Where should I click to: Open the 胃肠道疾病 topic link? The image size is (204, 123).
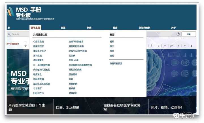(x=39, y=79)
